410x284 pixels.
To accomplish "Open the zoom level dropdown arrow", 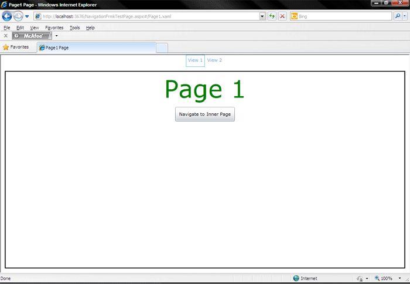I will pyautogui.click(x=399, y=278).
